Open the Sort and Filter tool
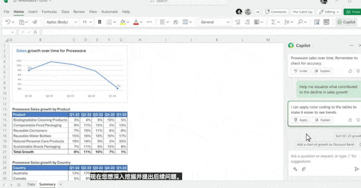This screenshot has width=361, height=188. 286,22
